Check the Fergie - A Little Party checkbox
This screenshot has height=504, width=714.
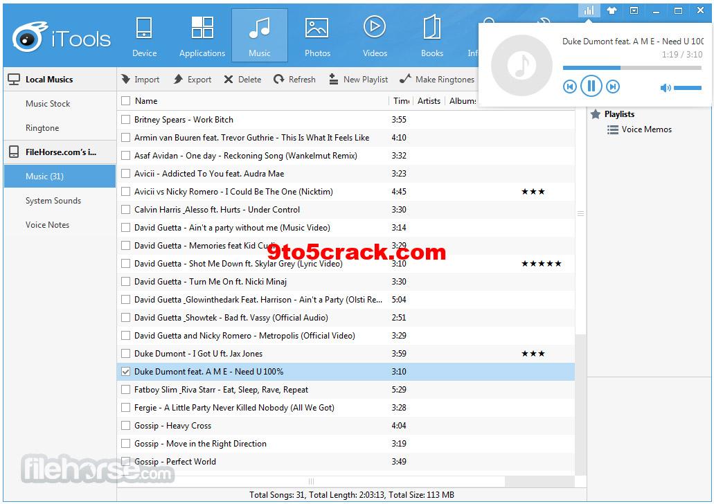125,408
